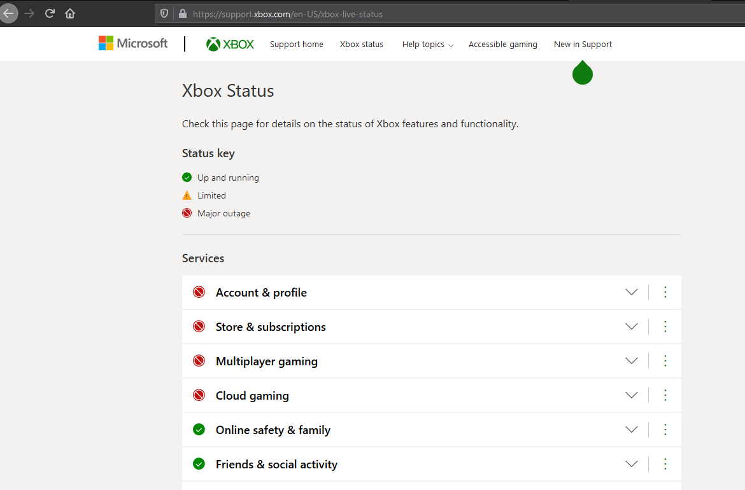This screenshot has height=490, width=745.
Task: Open the three-dot menu for Cloud gaming
Action: point(665,395)
